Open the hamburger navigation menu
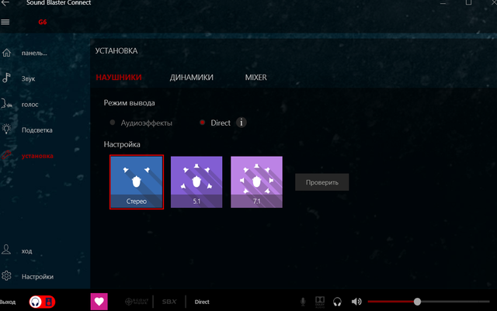497x311 pixels. (x=5, y=22)
